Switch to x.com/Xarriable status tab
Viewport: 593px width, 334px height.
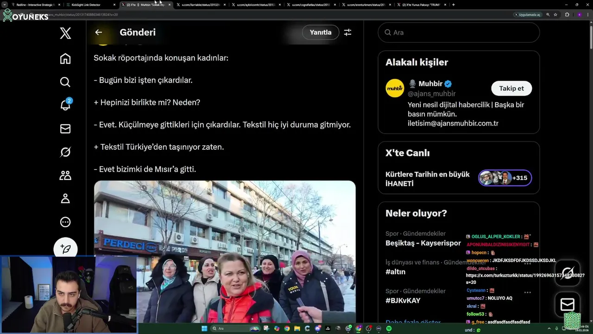[x=201, y=5]
